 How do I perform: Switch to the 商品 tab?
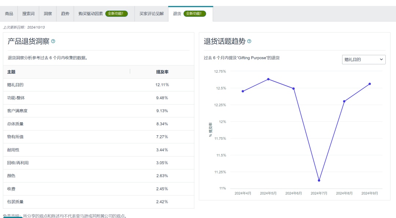(9, 14)
